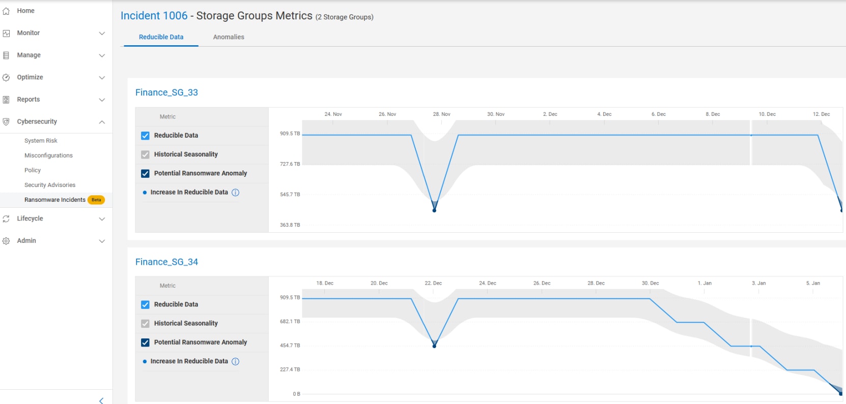Toggle Historical Seasonality for Finance_SG_34
Screen dimensions: 846x404
(x=145, y=323)
